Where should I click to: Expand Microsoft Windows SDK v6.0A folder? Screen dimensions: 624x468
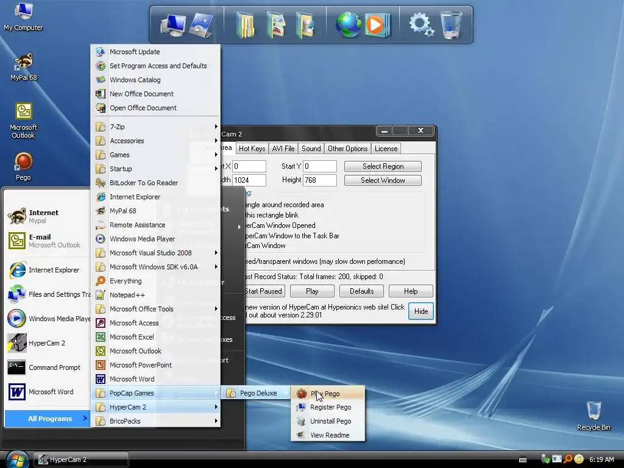click(156, 267)
